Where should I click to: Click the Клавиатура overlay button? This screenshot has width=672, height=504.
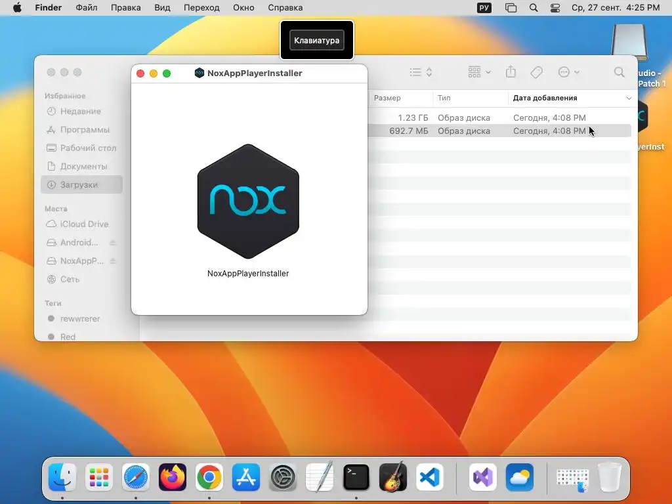pyautogui.click(x=317, y=40)
